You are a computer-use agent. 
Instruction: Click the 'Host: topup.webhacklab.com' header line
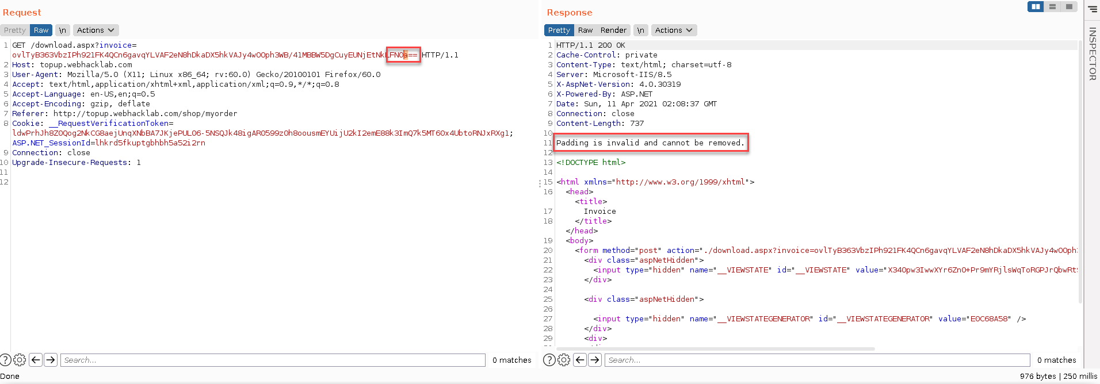coord(72,64)
